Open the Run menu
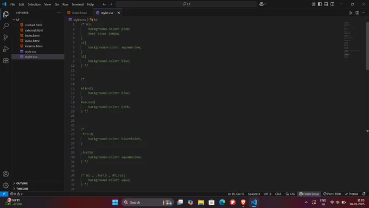Viewport: 369px width, 208px height. pyautogui.click(x=65, y=4)
